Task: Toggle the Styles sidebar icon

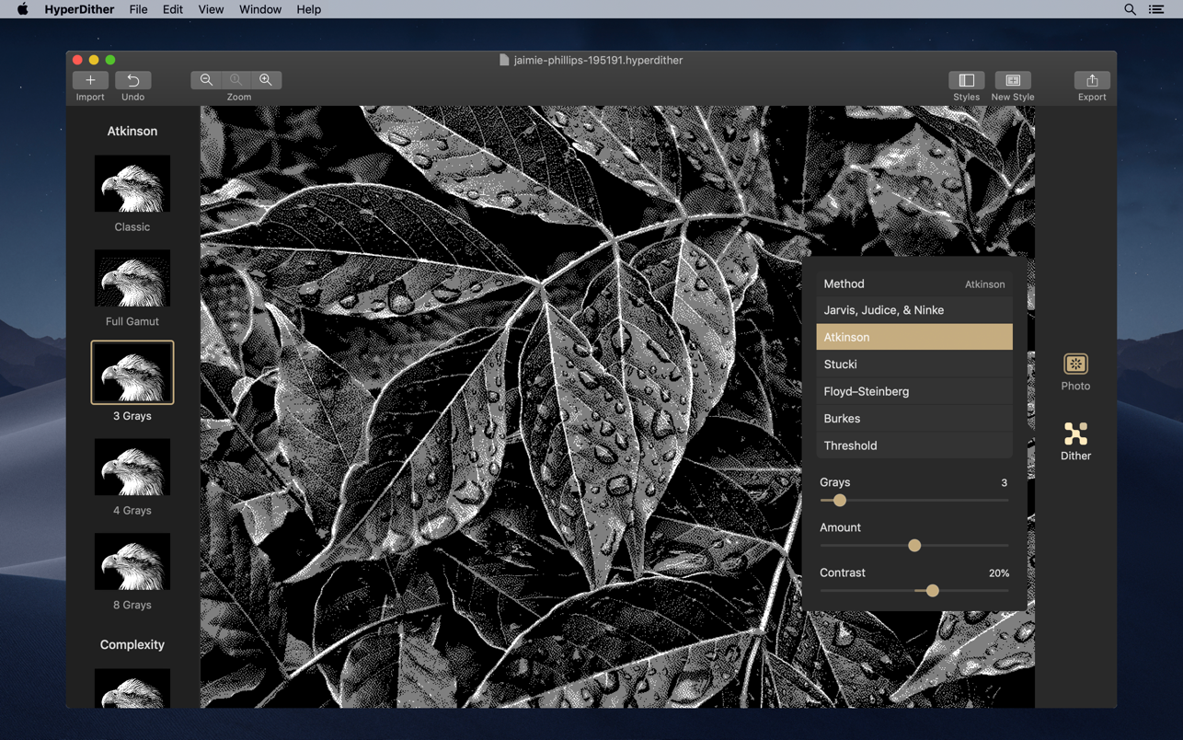Action: 966,80
